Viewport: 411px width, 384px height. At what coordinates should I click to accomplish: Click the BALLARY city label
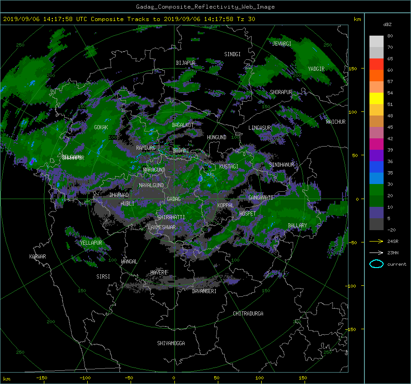coord(297,226)
